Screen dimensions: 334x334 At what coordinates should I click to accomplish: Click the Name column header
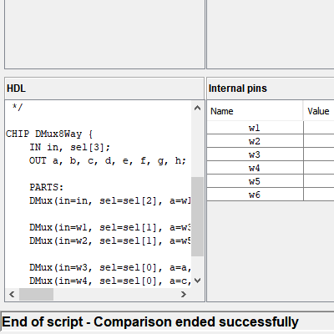click(x=255, y=111)
